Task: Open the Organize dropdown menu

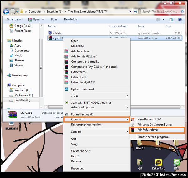Action: coord(14,19)
